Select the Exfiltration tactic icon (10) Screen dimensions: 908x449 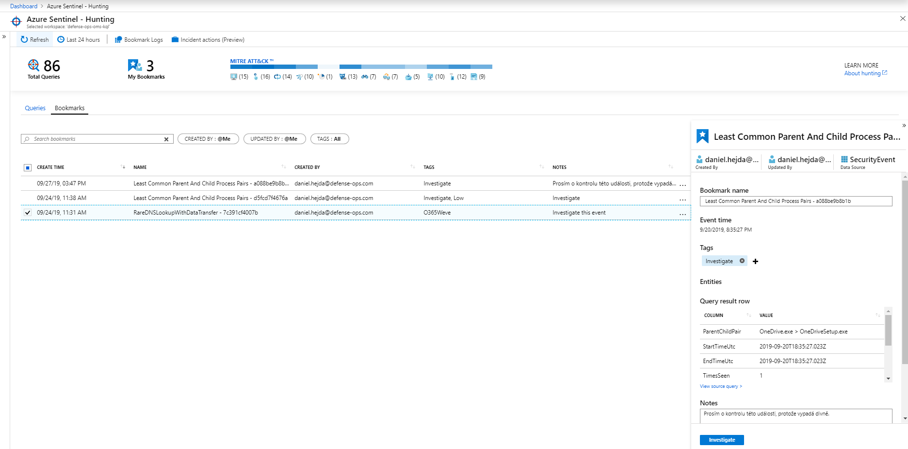point(430,77)
